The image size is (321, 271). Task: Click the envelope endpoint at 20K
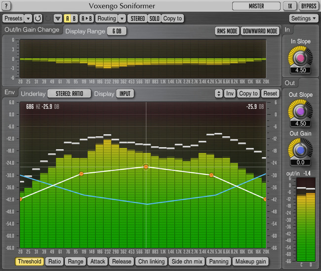pyautogui.click(x=265, y=199)
